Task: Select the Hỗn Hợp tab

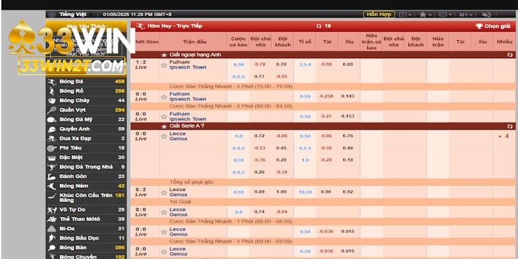Action: click(x=379, y=14)
